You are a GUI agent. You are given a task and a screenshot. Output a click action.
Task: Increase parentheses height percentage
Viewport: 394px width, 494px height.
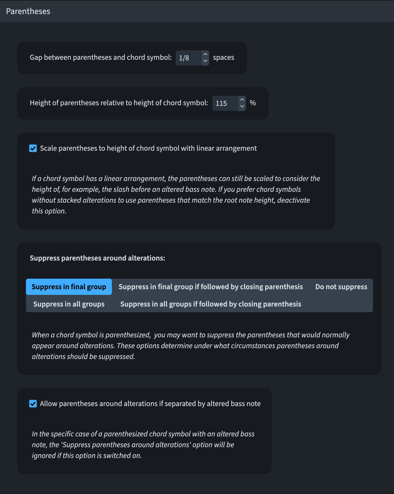242,100
